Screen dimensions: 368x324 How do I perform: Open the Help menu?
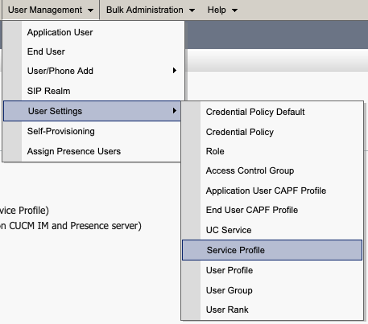222,10
